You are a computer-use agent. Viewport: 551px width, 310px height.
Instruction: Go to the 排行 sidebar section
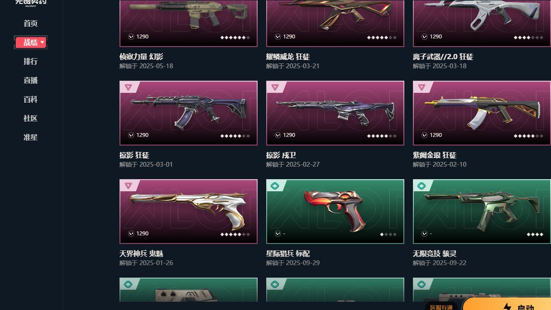point(31,61)
